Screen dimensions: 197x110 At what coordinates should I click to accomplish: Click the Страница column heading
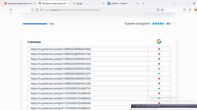click(x=34, y=42)
